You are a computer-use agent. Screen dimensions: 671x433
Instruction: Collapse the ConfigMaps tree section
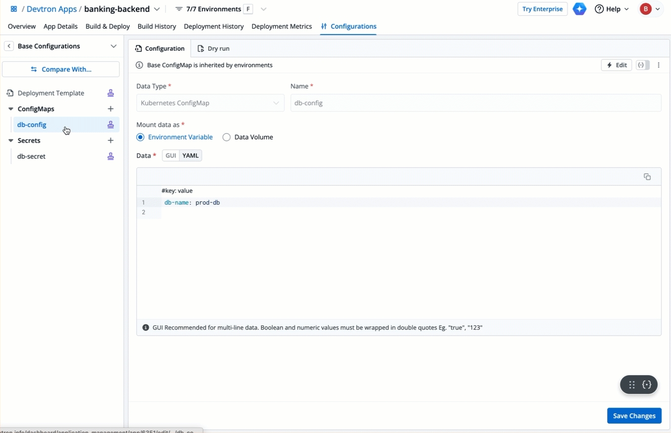[11, 109]
